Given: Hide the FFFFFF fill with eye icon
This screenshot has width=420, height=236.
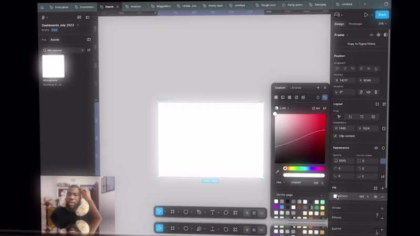Looking at the screenshot, I should coord(375,197).
